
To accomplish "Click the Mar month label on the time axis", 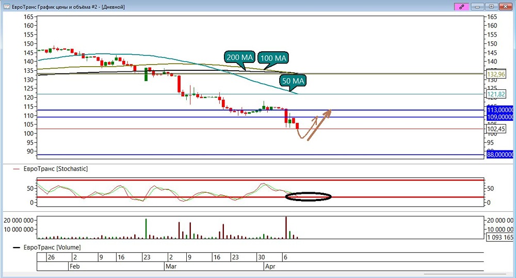I will 171,267.
